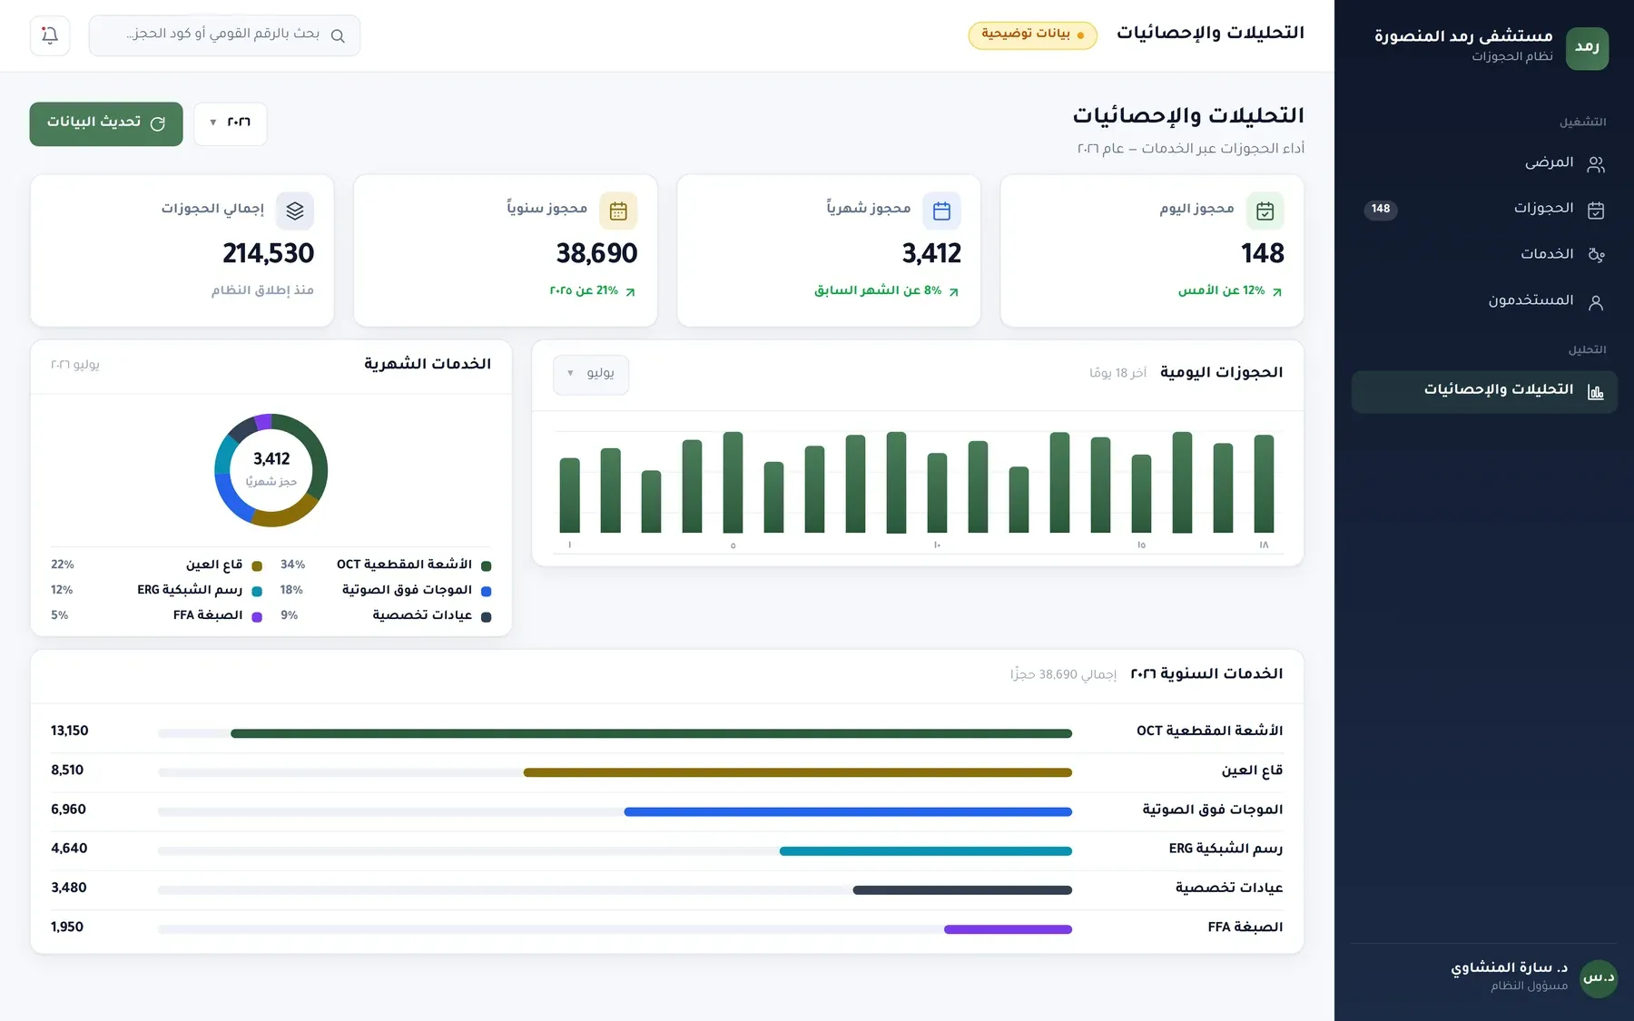1634x1021 pixels.
Task: Click the today's bookings card icon
Action: [1265, 211]
